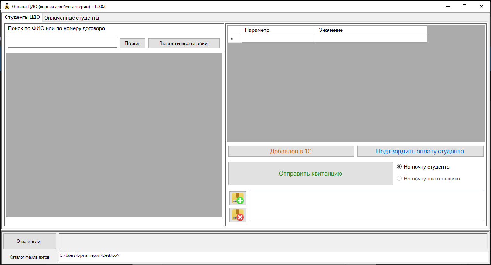Select the 'На почту студента' radio button
The height and width of the screenshot is (265, 491).
pyautogui.click(x=399, y=167)
